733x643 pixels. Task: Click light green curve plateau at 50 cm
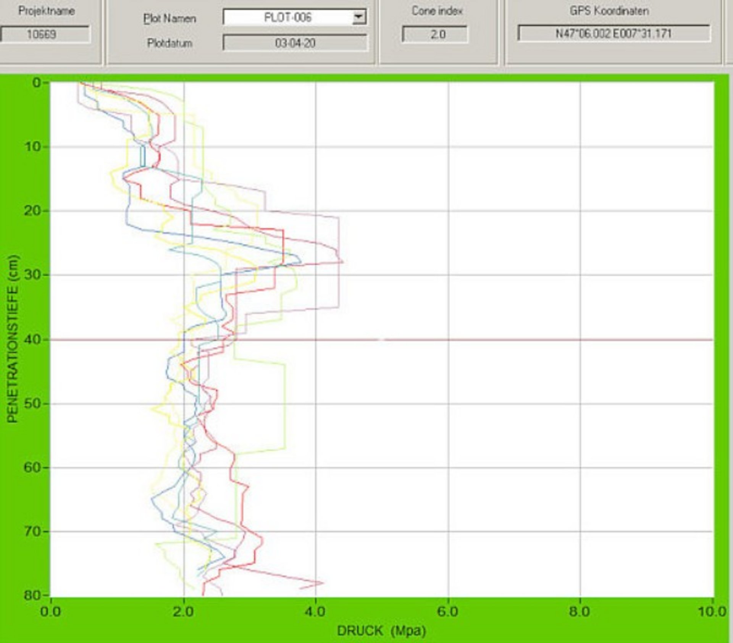point(285,404)
